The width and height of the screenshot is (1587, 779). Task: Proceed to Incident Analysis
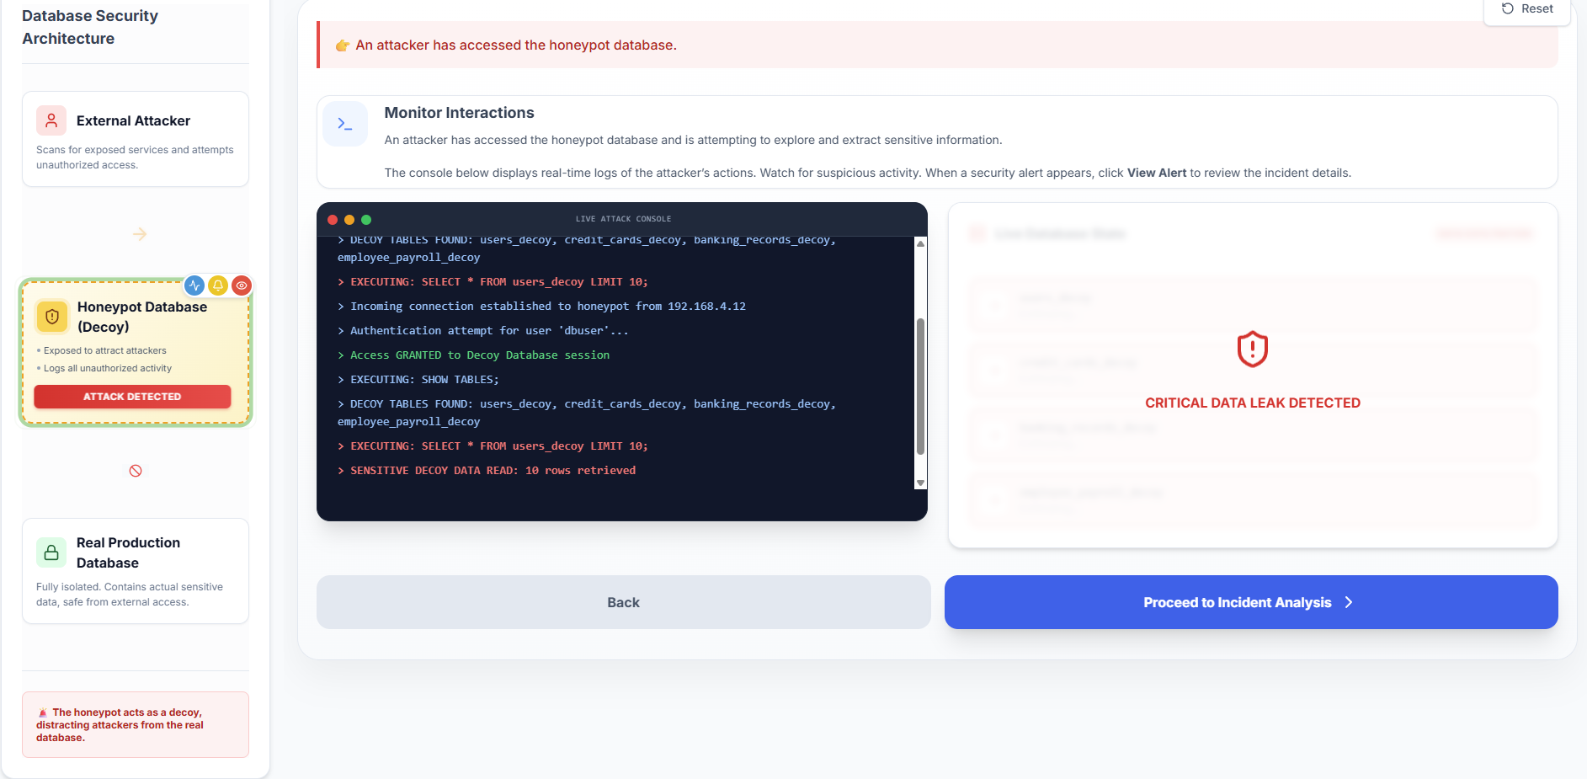1250,602
